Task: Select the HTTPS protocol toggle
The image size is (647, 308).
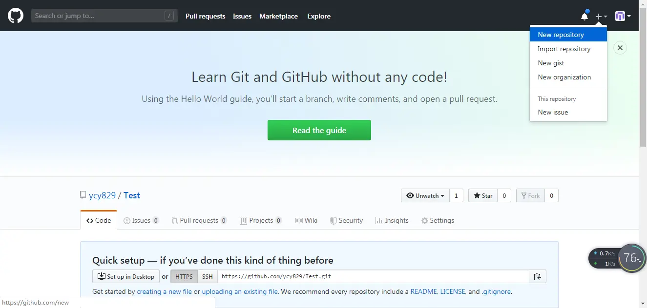Action: pos(184,276)
